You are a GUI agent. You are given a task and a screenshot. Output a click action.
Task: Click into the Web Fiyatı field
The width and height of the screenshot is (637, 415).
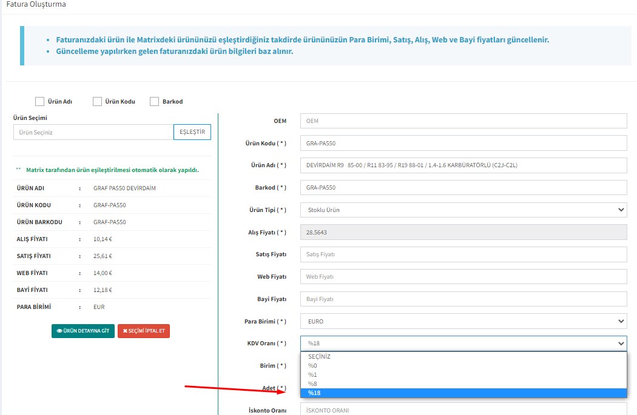463,277
